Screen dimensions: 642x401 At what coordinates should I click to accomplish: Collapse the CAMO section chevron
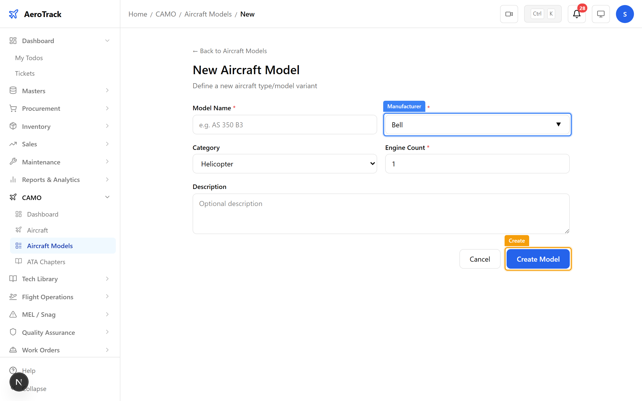(x=107, y=197)
